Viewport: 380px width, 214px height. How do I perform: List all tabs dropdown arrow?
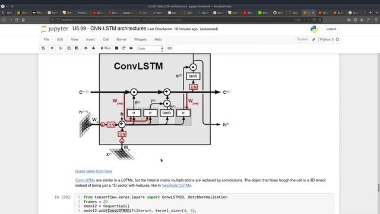[x=376, y=12]
